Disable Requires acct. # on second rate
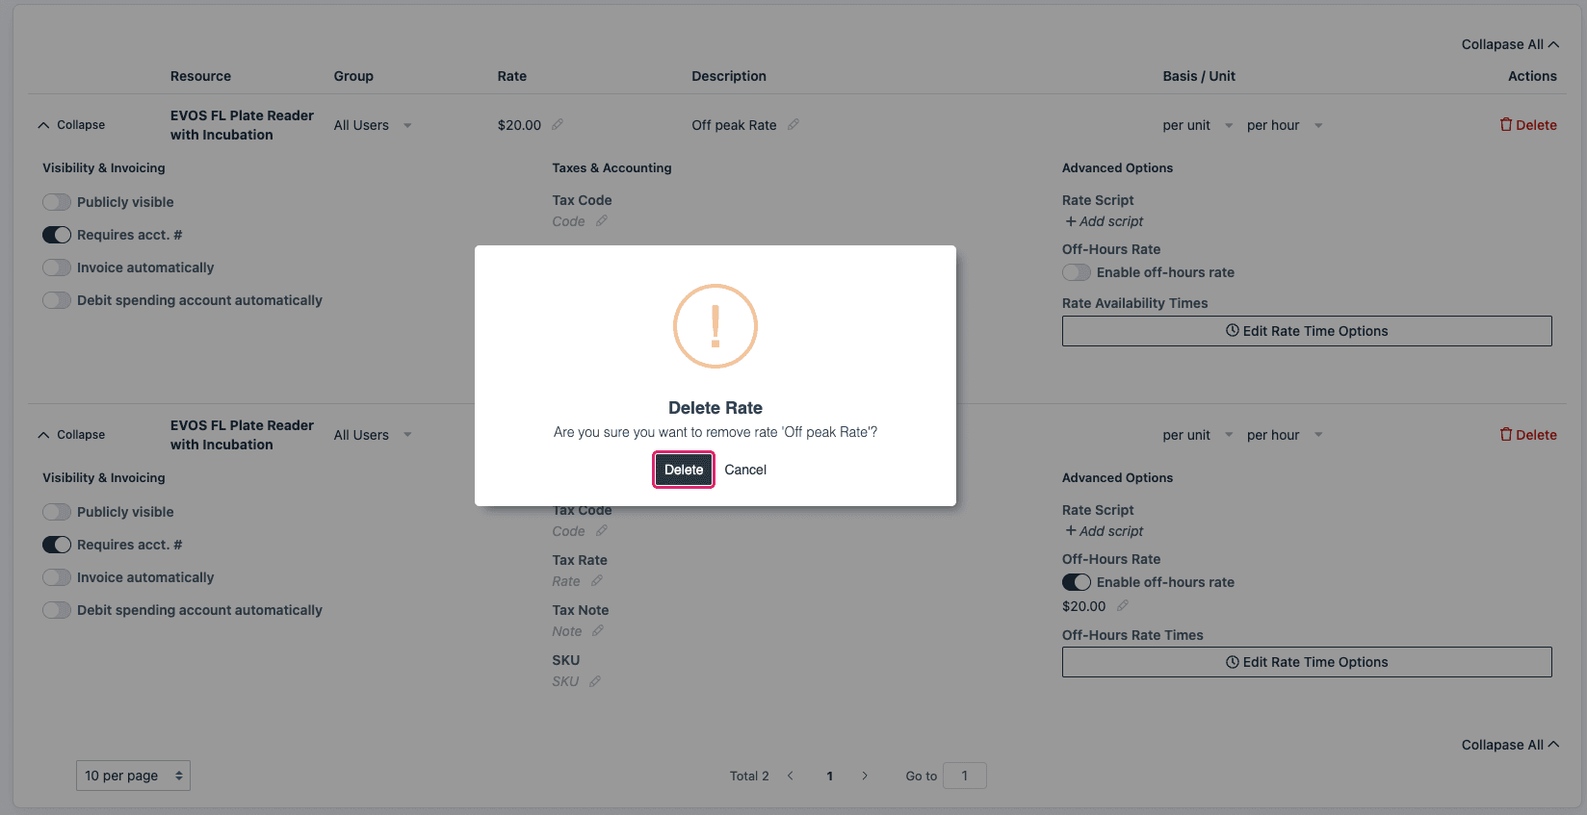 tap(57, 545)
